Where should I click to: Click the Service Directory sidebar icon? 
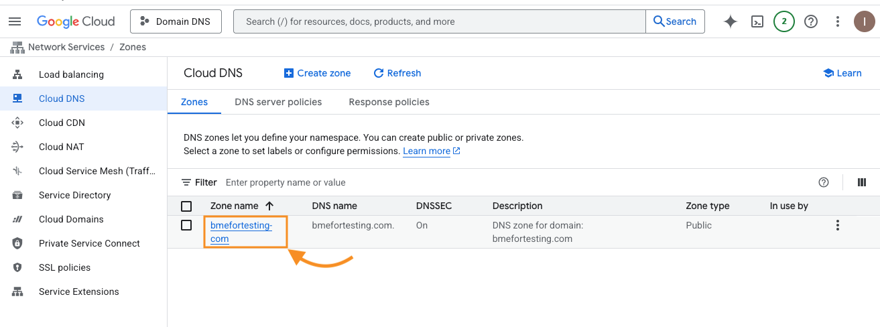click(x=17, y=195)
